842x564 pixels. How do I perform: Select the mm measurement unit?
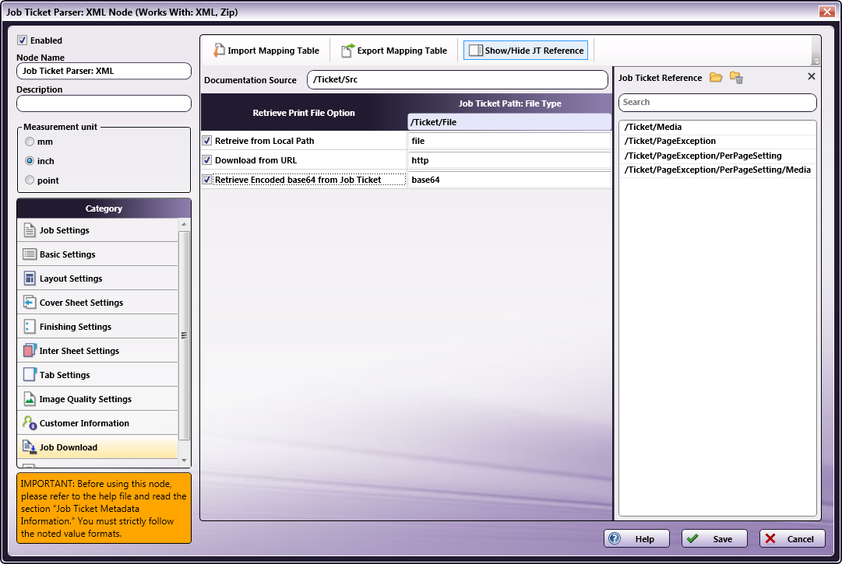click(30, 142)
